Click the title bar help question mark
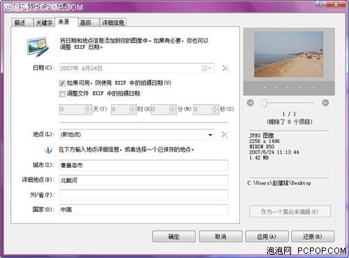Viewport: 349px width, 258px height. pyautogui.click(x=321, y=4)
